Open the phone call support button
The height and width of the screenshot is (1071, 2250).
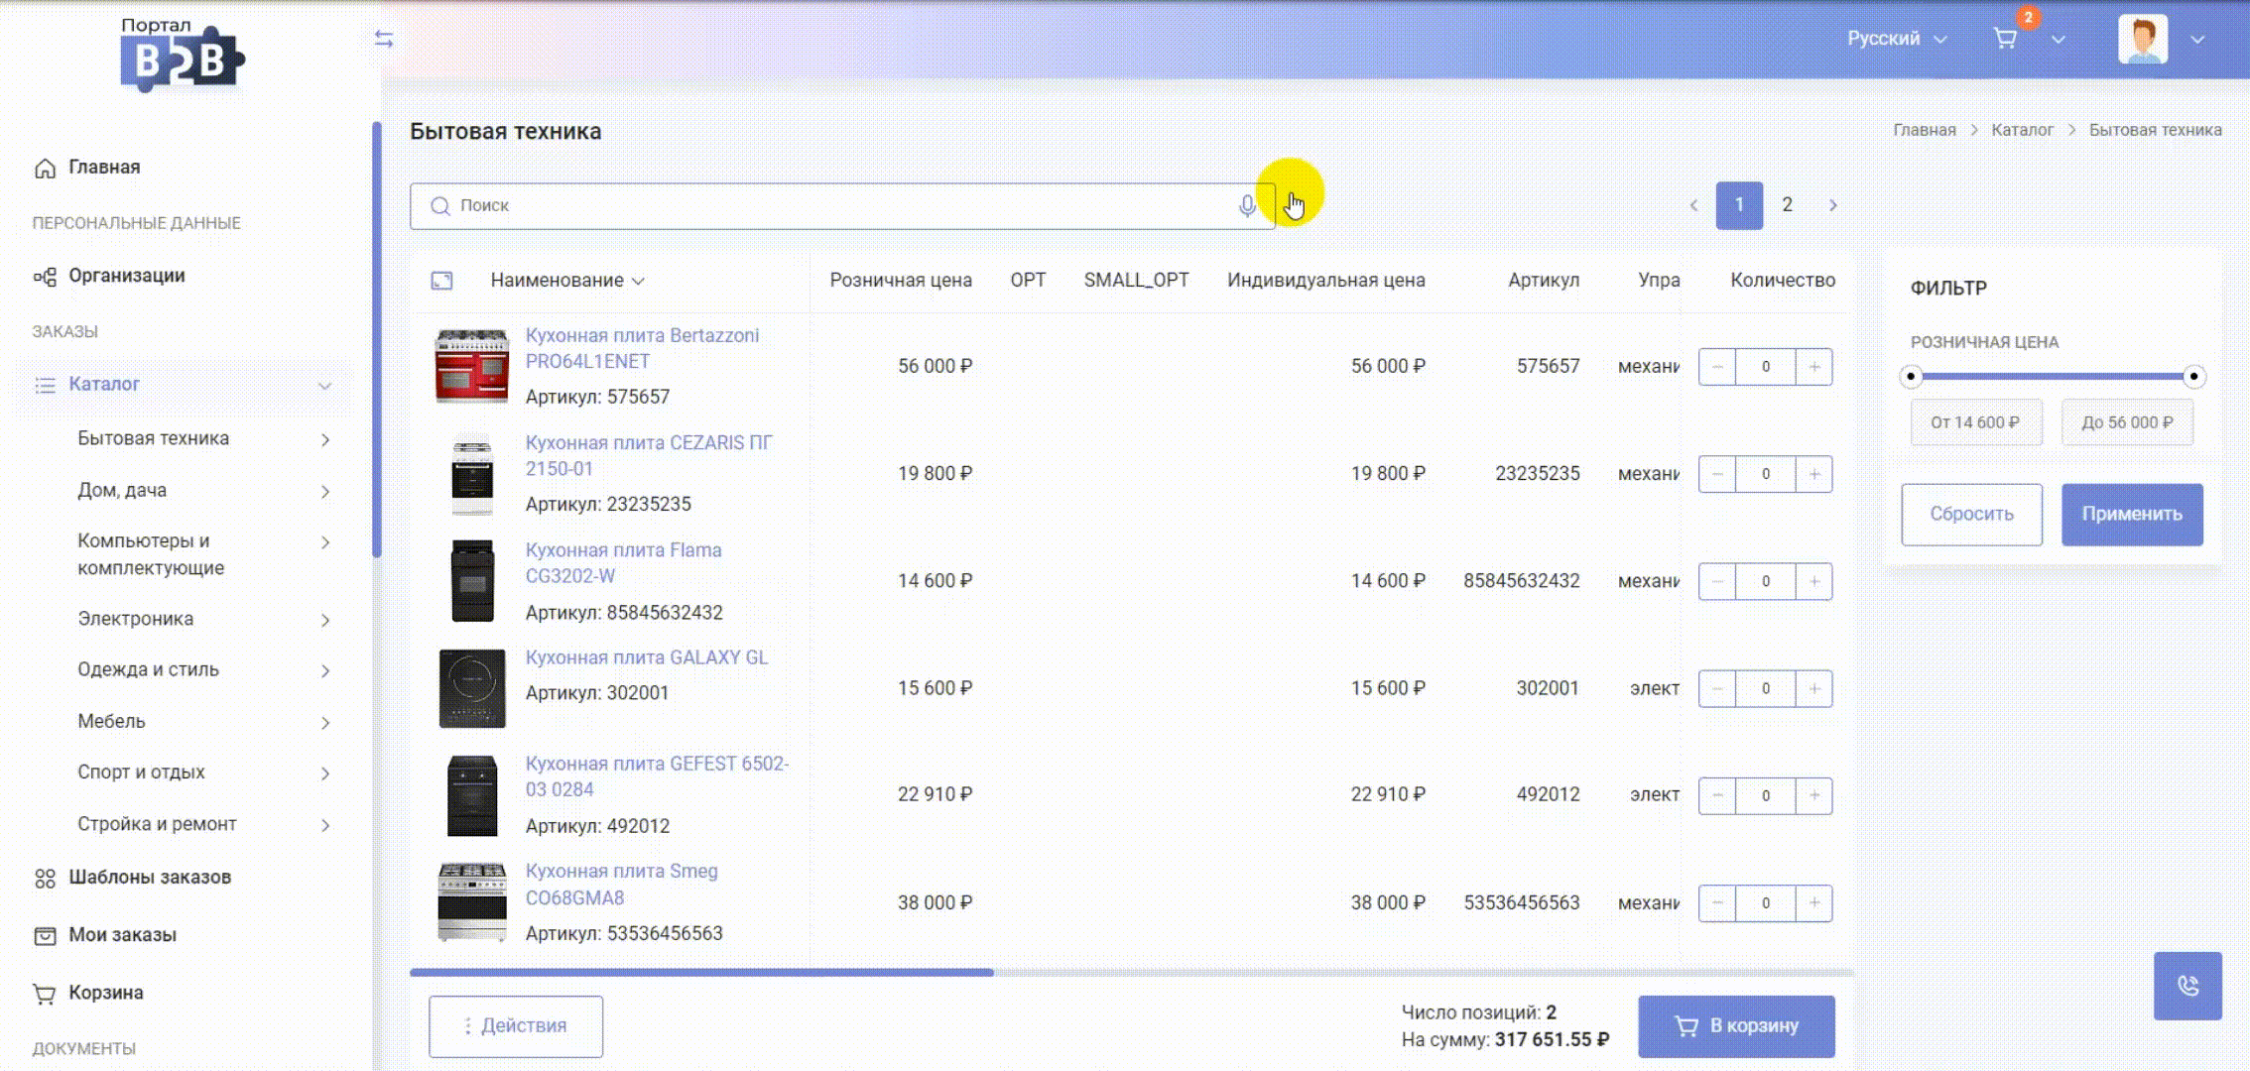(x=2187, y=986)
